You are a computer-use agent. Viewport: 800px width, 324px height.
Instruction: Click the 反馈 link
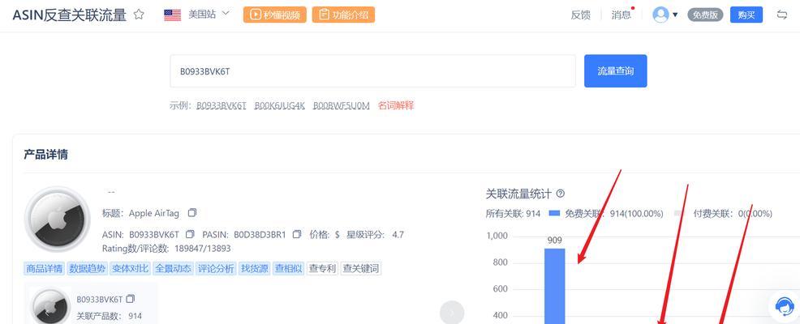[581, 15]
